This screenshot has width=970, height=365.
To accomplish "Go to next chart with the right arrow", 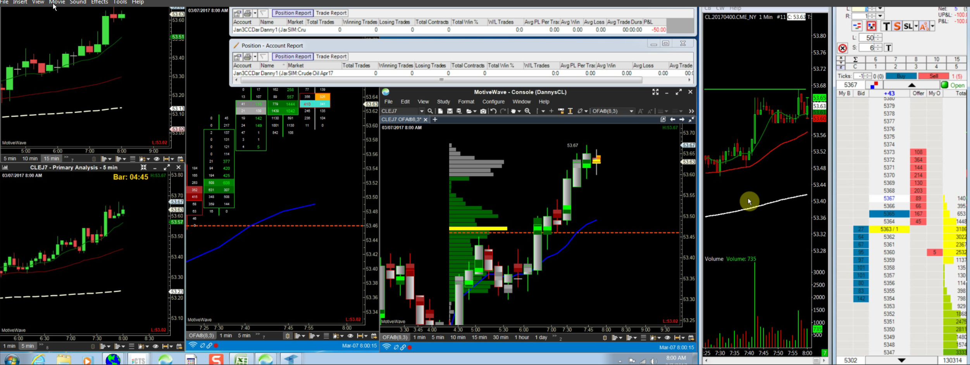I will click(682, 120).
